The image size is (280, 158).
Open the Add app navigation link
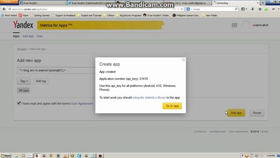coord(28,36)
